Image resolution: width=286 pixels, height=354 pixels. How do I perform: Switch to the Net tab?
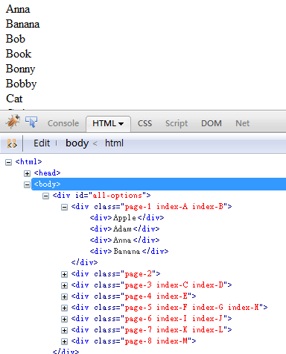coord(242,123)
